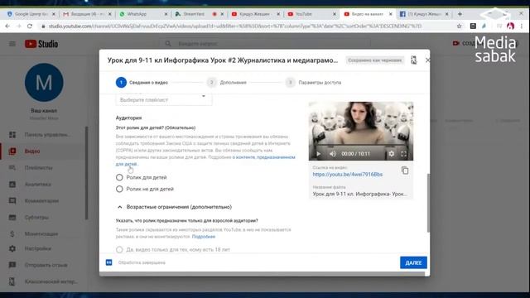Close the upload dialog with the X
The height and width of the screenshot is (298, 530).
click(x=427, y=60)
